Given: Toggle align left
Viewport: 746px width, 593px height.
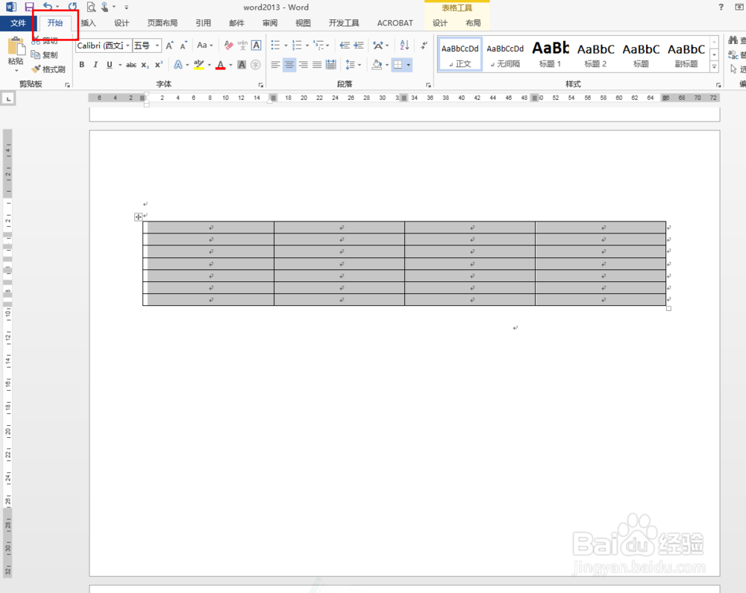Looking at the screenshot, I should tap(275, 65).
